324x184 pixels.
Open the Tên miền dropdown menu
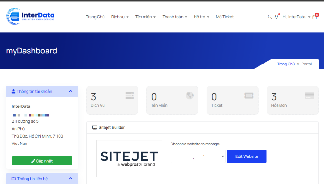pos(146,17)
